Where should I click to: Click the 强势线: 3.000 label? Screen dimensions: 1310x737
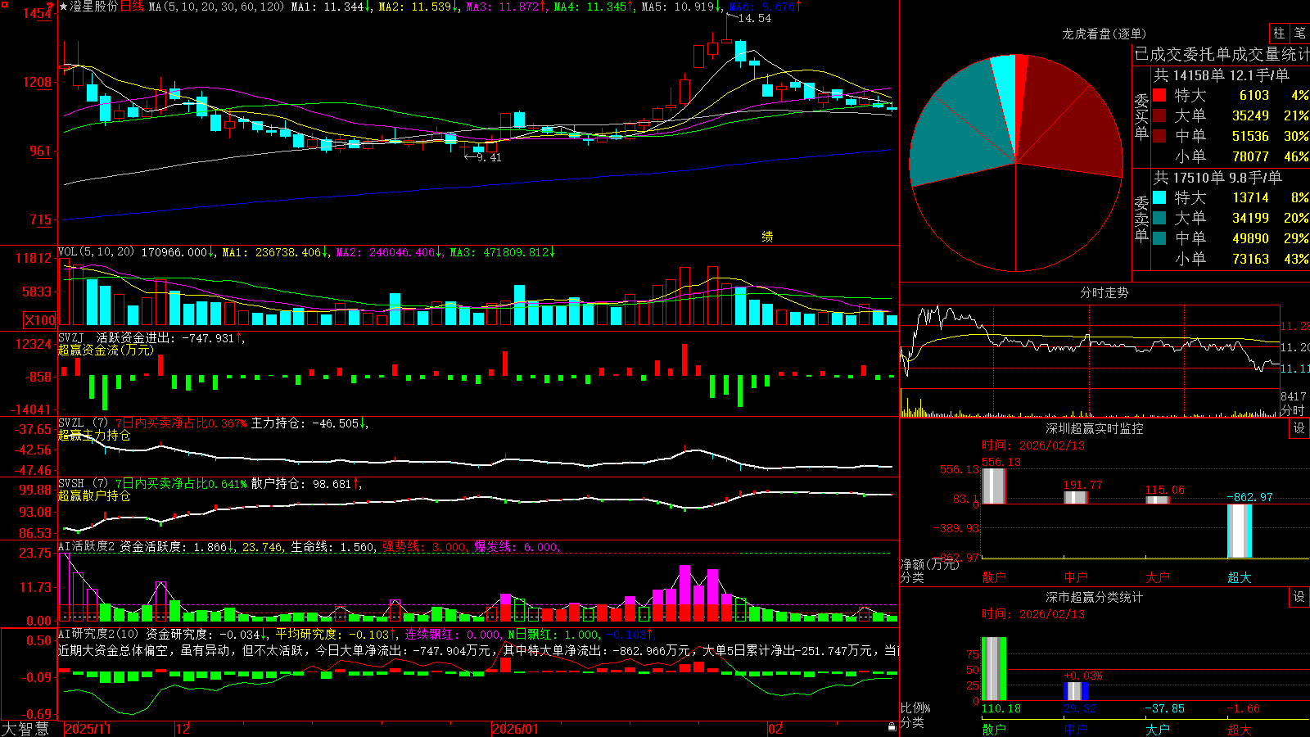425,546
